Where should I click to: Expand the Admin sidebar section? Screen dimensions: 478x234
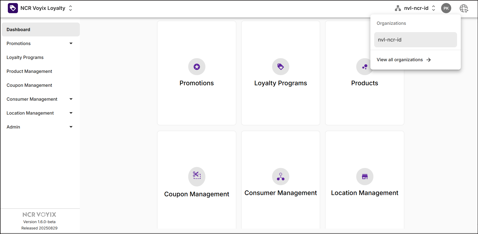[x=71, y=127]
